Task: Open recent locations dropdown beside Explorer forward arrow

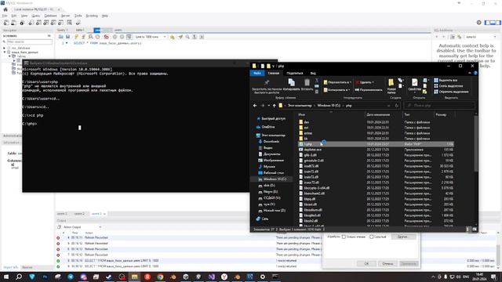Action: 268,106
